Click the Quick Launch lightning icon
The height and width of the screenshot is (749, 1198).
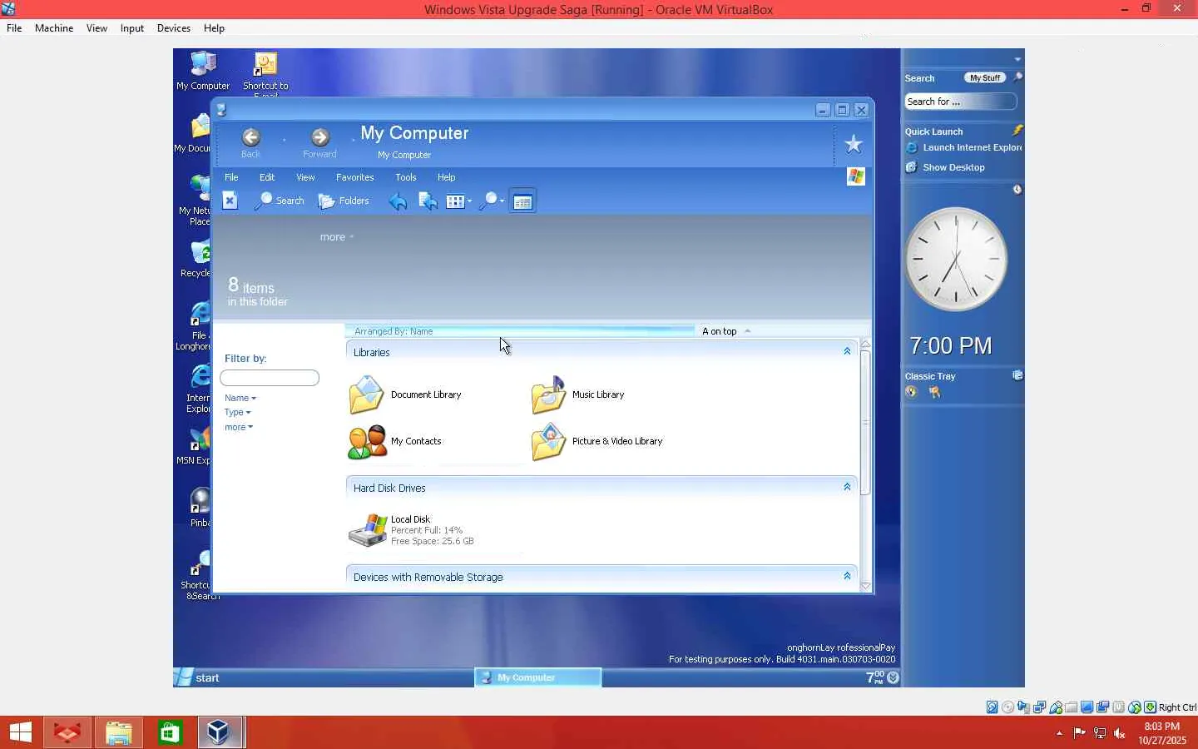tap(1017, 131)
